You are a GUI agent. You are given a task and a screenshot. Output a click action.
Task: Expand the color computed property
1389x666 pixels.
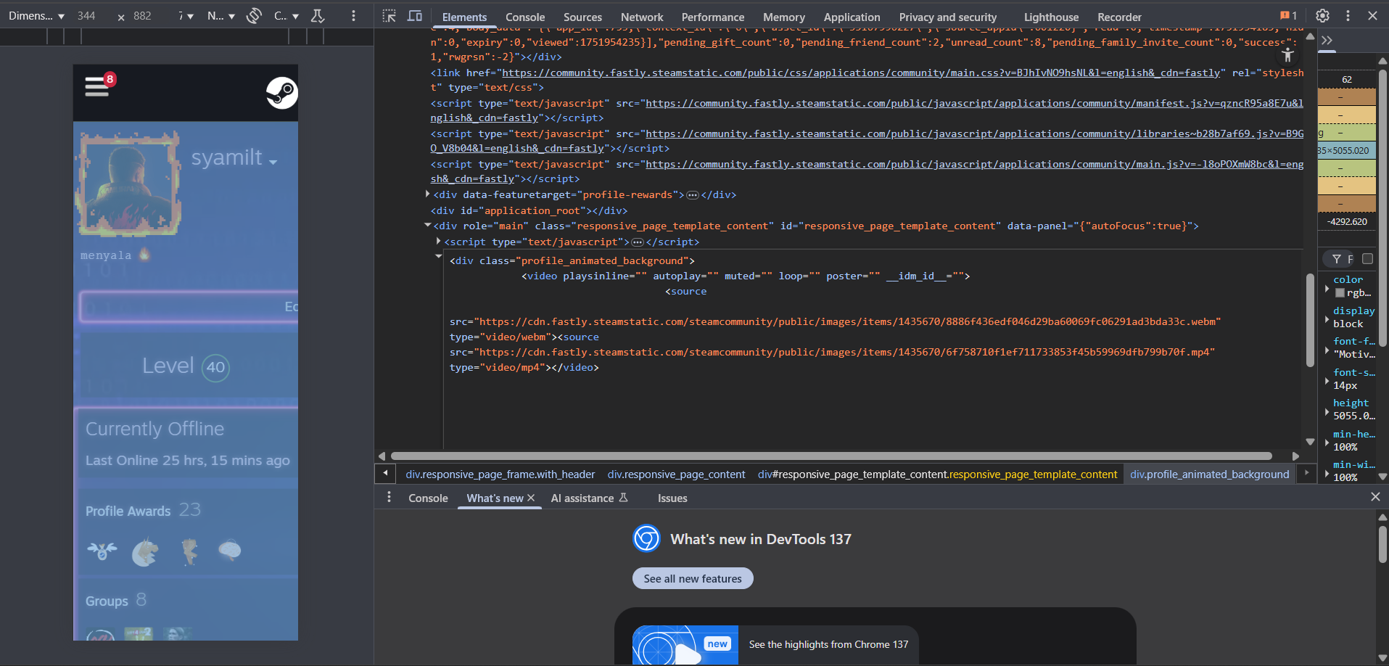(x=1327, y=288)
